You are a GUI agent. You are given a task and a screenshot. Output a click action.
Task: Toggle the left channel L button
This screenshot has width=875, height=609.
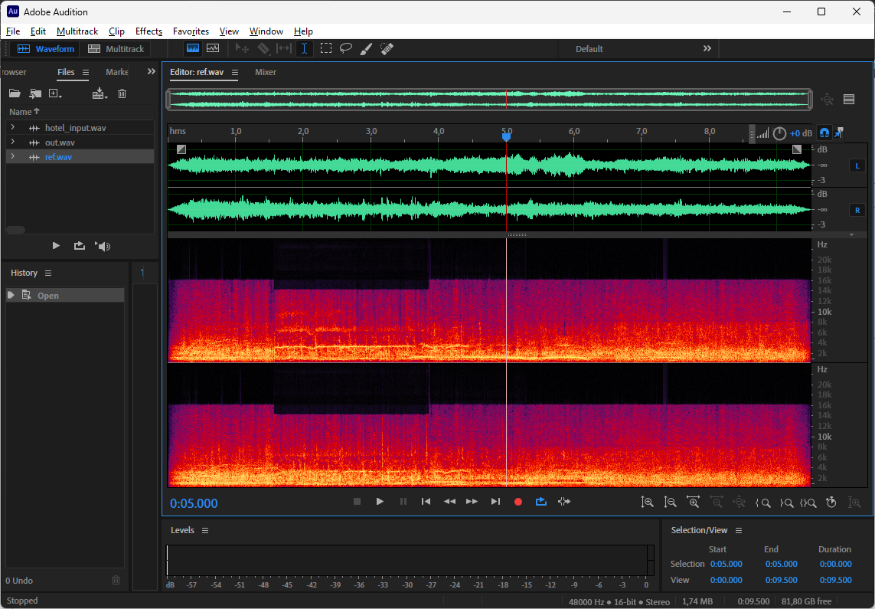point(857,165)
